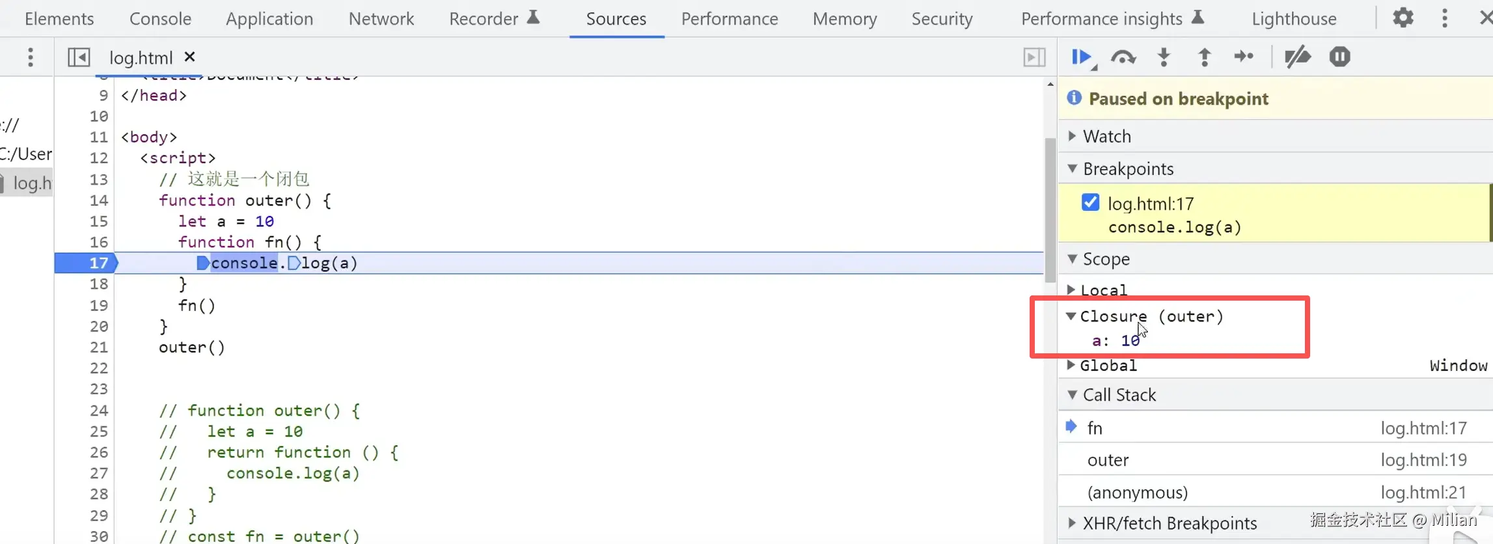
Task: Switch to the Console tab
Action: (x=160, y=19)
